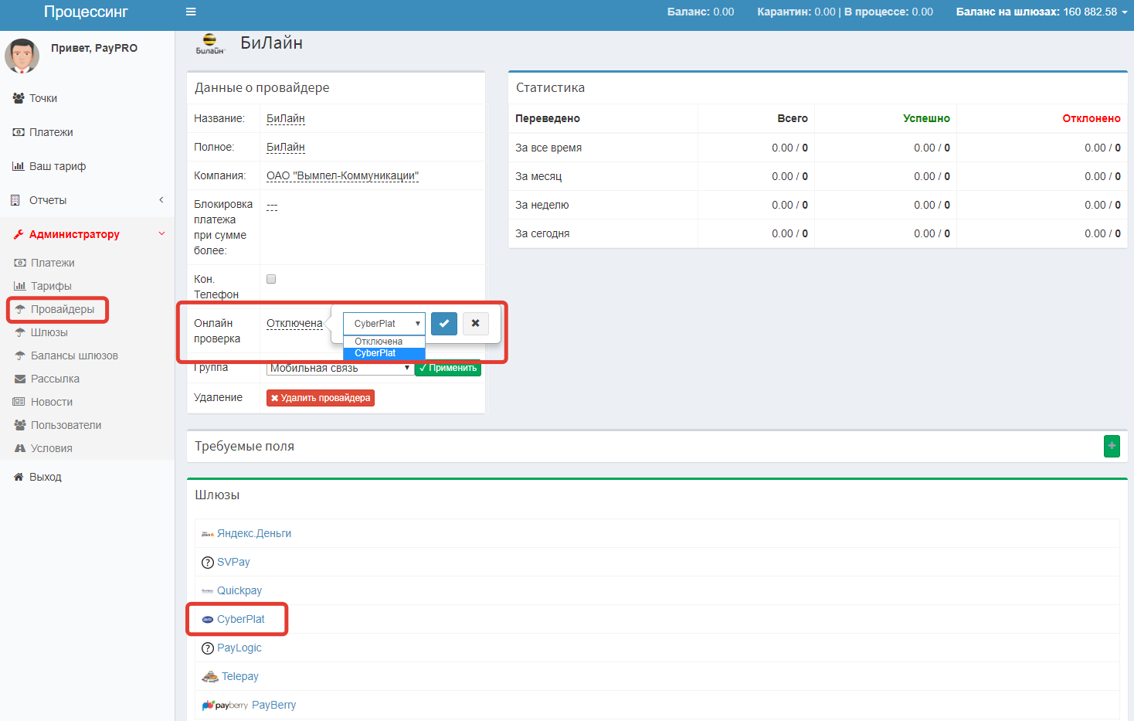Cancel editing with the X button
Image resolution: width=1134 pixels, height=721 pixels.
click(x=476, y=324)
